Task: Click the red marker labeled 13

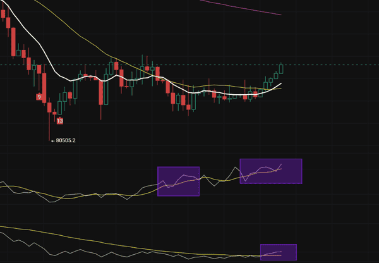Action: click(60, 120)
